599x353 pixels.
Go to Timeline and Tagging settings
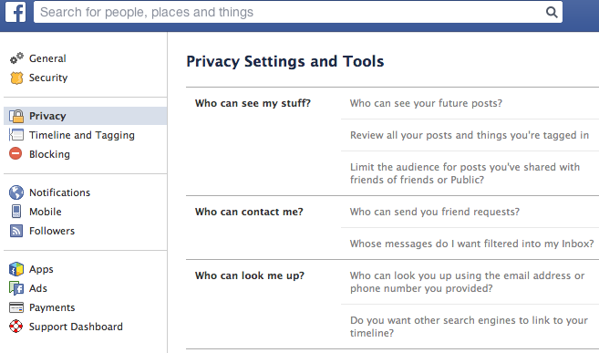click(x=82, y=135)
